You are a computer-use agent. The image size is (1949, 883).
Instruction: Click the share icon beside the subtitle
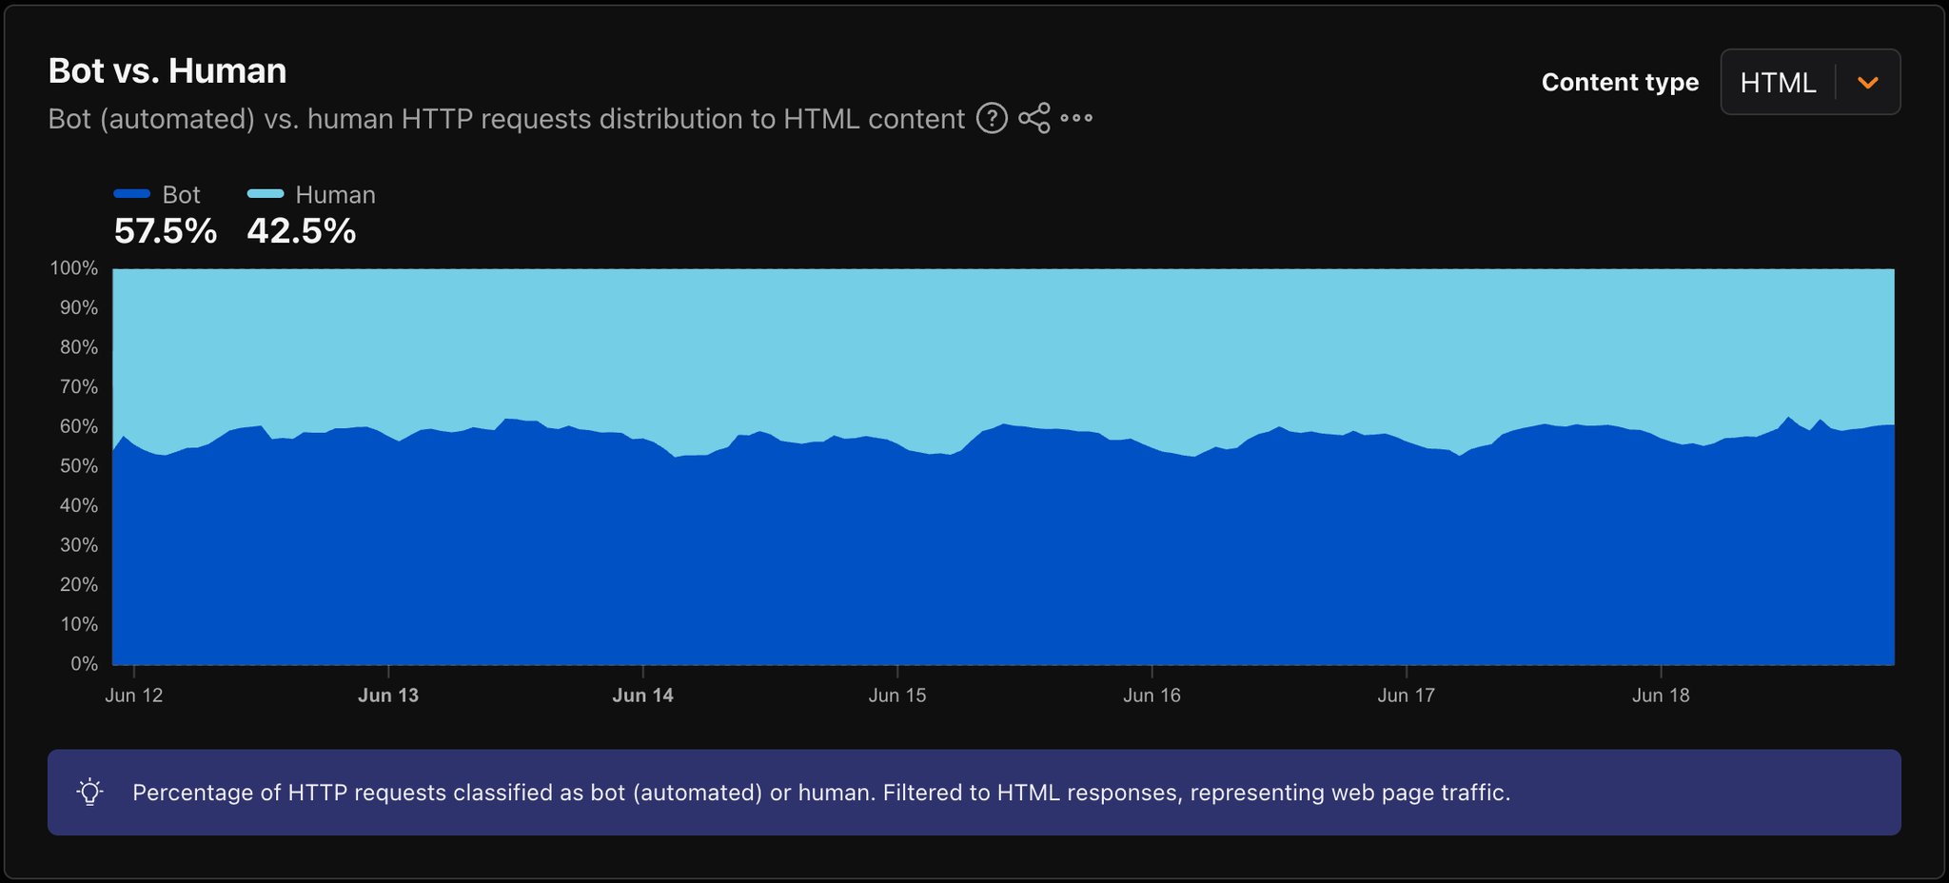pyautogui.click(x=1034, y=118)
